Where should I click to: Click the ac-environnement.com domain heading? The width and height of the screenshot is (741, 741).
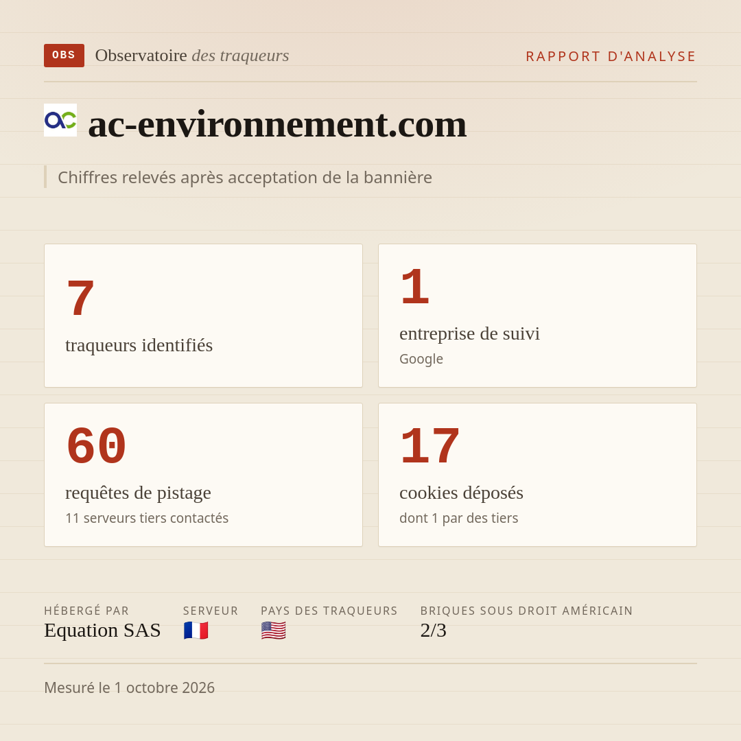point(277,124)
